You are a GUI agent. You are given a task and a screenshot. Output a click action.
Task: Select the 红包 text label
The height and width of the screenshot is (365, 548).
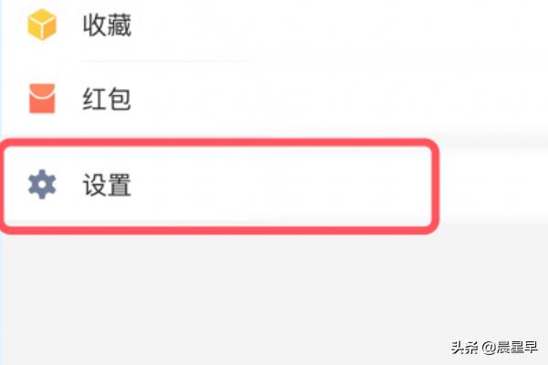107,99
